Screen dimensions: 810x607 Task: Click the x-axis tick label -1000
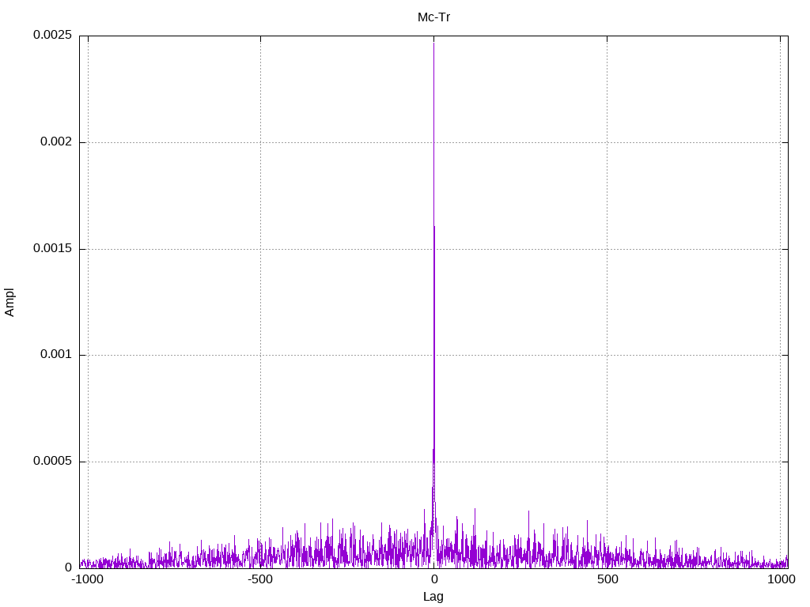tap(87, 579)
